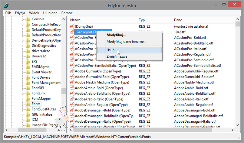244x143 pixels.
Task: Click the icon beside Adobe Gurmukhi (OpenType)
Action: (72, 71)
